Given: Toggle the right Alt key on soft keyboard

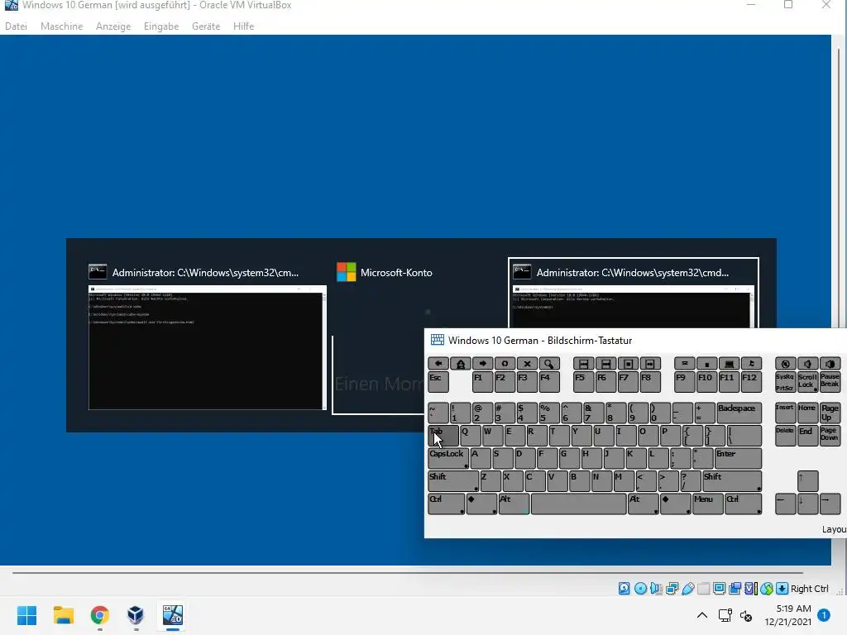Looking at the screenshot, I should click(x=643, y=504).
